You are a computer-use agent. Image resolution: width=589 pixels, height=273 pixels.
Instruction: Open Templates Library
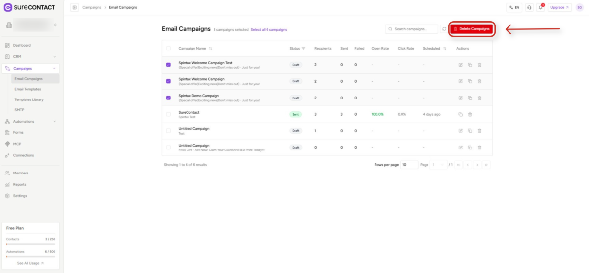click(29, 99)
